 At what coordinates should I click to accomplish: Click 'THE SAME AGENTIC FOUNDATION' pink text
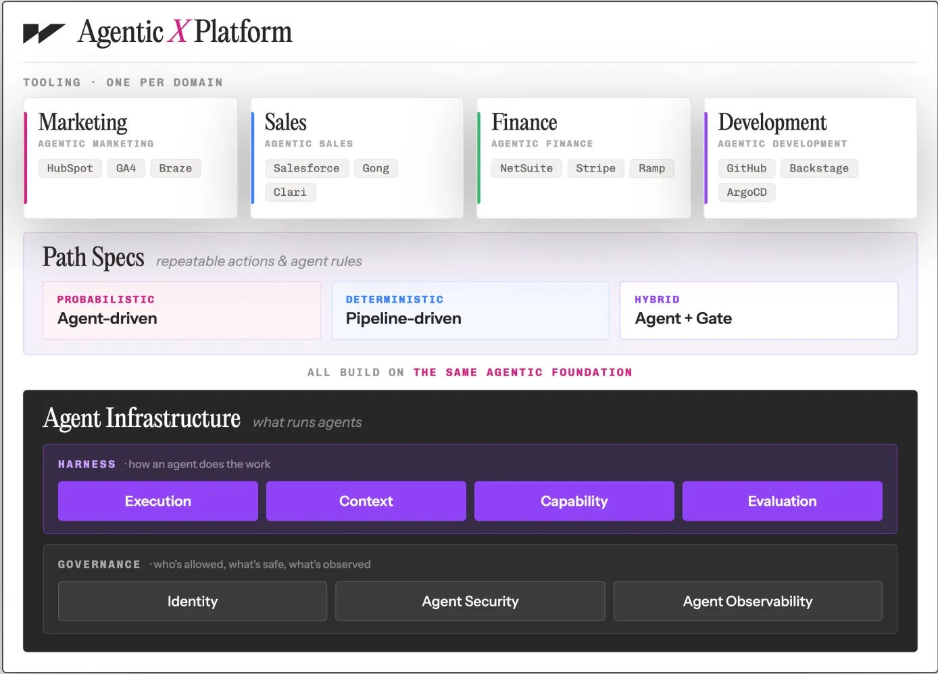coord(523,373)
